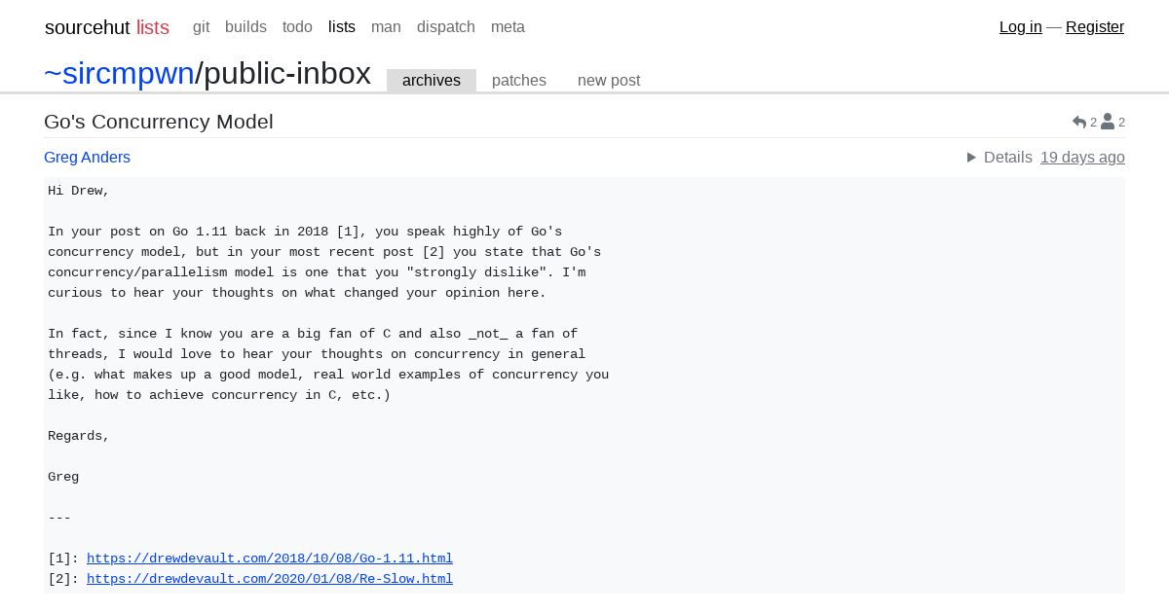Image resolution: width=1169 pixels, height=613 pixels.
Task: Click the Log in link
Action: point(1021,27)
